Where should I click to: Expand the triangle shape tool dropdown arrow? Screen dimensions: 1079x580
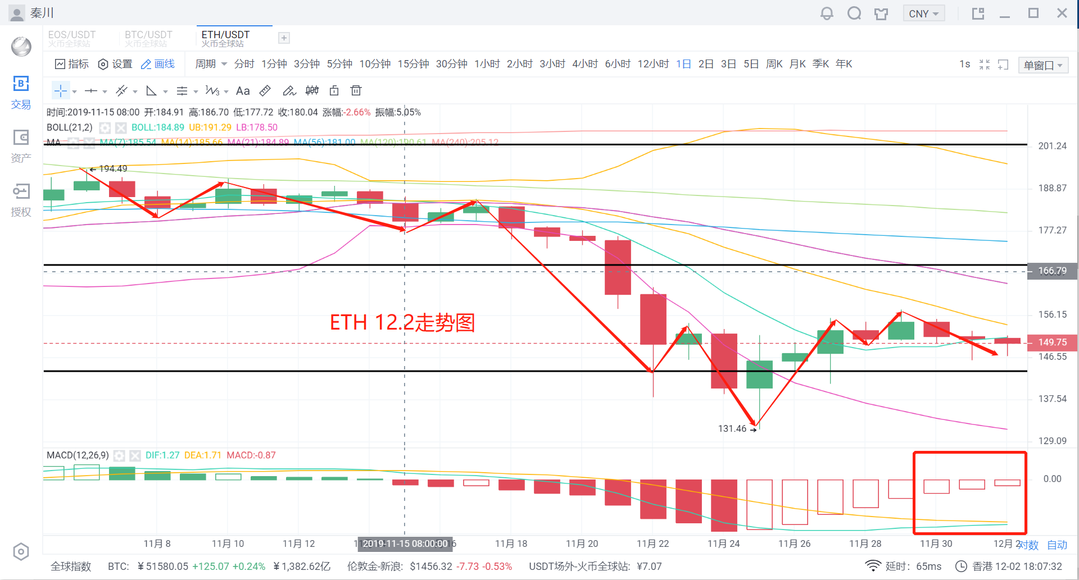click(x=165, y=92)
